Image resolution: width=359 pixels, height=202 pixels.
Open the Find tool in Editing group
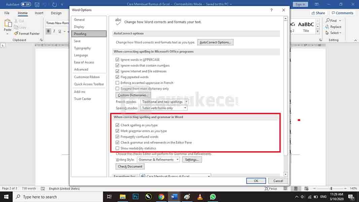(331, 21)
